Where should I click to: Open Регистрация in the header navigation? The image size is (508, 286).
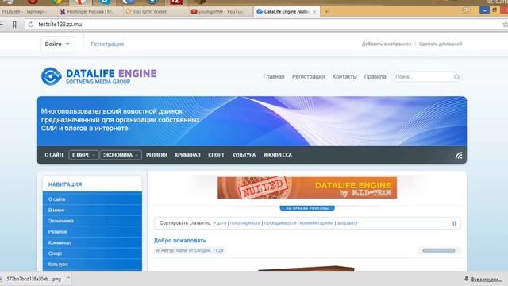pos(309,77)
